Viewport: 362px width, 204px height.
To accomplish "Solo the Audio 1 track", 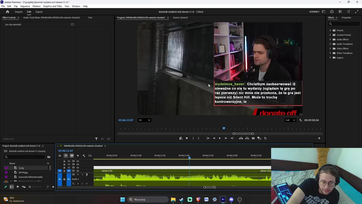I will click(x=82, y=175).
